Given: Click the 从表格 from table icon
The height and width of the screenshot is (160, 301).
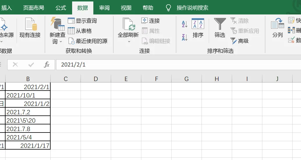Looking at the screenshot, I should point(71,31).
